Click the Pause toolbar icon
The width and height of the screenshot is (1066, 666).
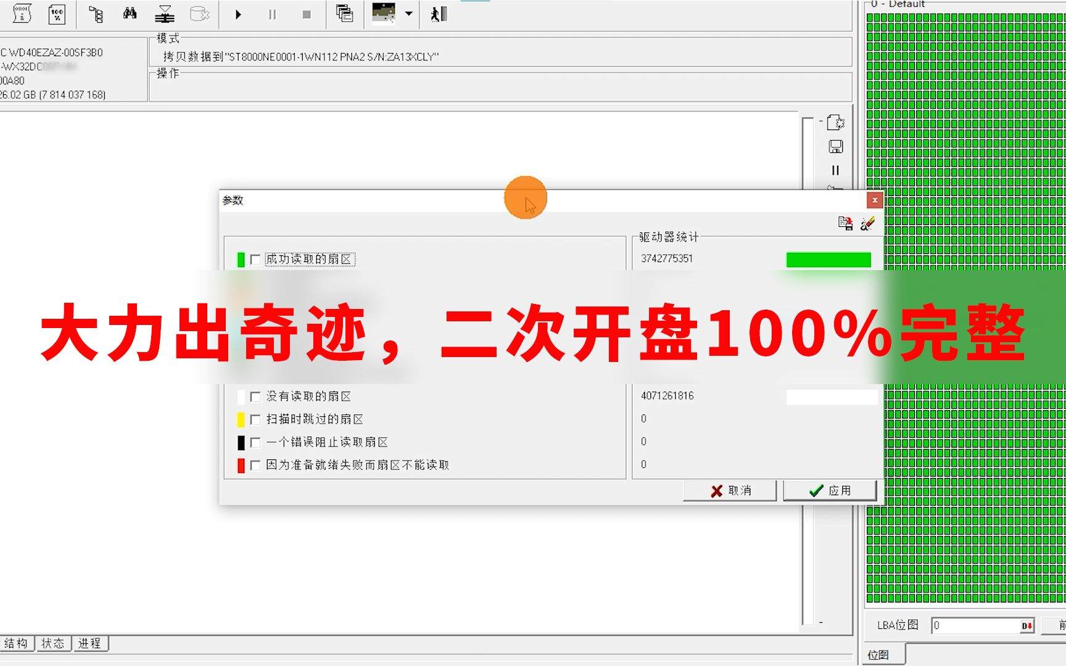(x=271, y=14)
